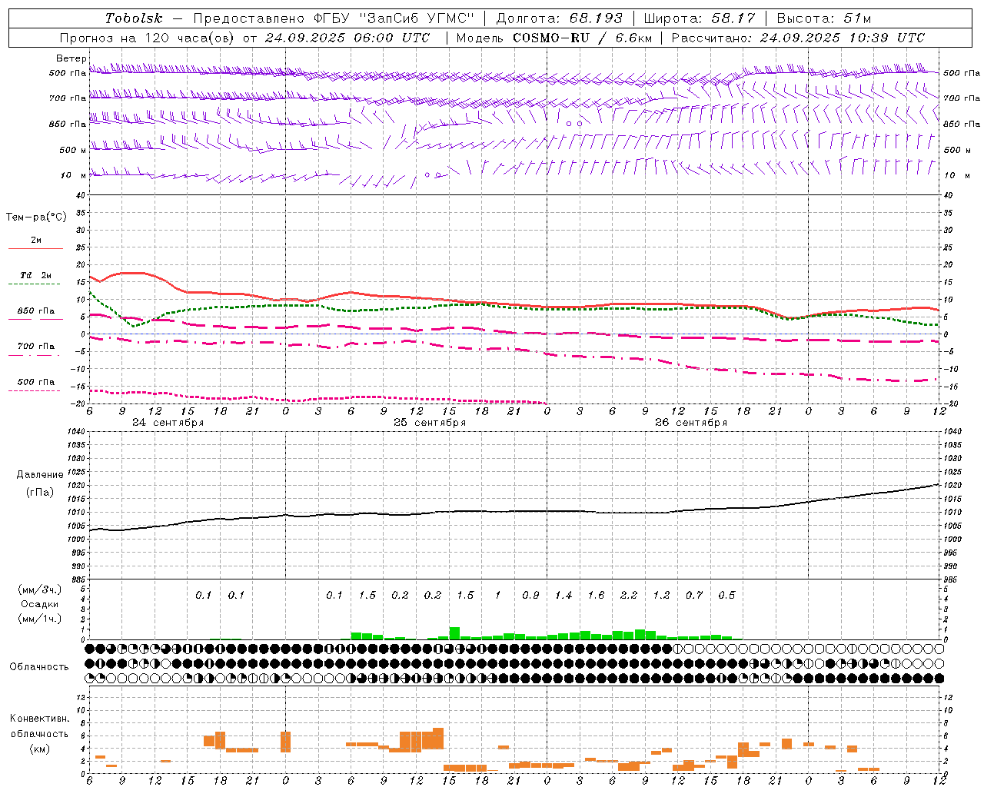Select the pink dotted 500 гПа temperature legend line

click(35, 390)
